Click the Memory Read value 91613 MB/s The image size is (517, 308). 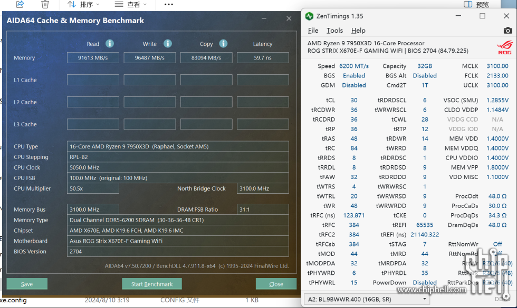tap(93, 57)
